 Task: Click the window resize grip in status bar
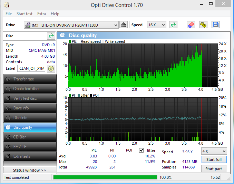(x=228, y=178)
